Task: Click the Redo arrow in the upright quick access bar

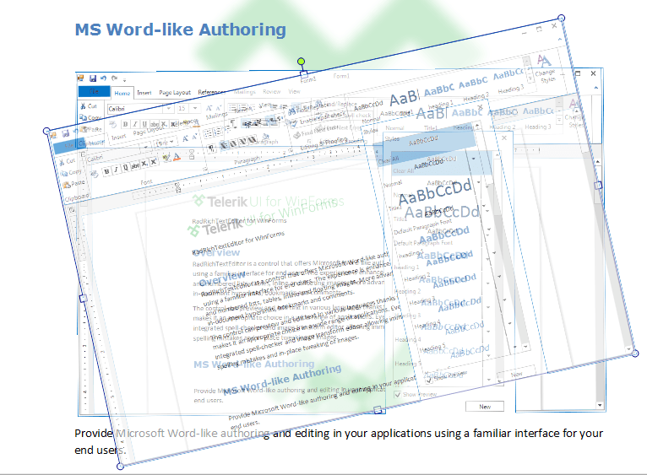Action: pyautogui.click(x=114, y=78)
